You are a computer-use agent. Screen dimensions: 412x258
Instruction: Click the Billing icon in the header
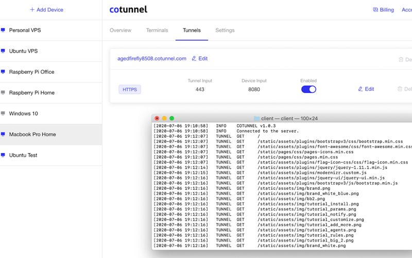coord(375,10)
